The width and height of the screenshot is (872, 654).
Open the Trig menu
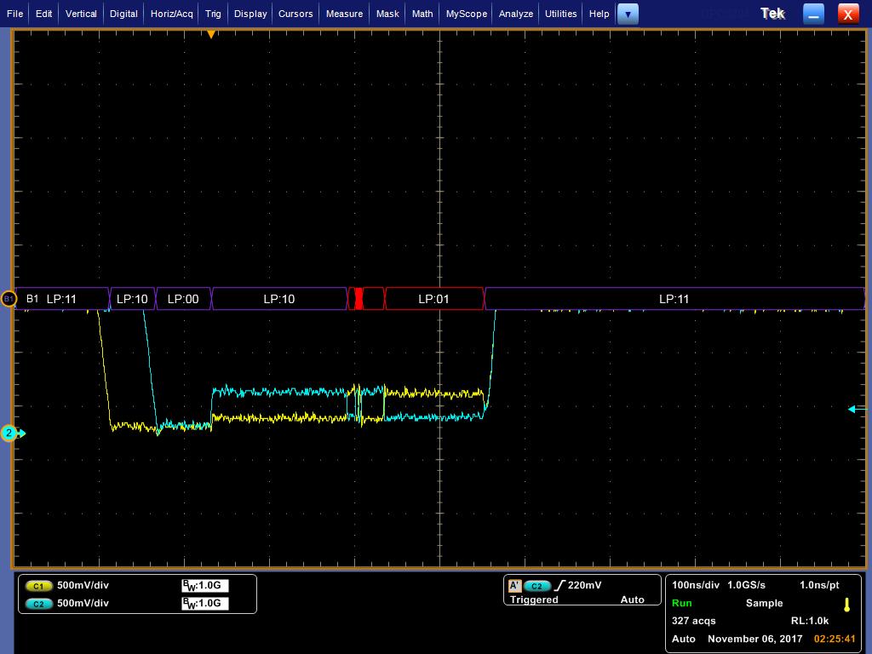tap(213, 14)
